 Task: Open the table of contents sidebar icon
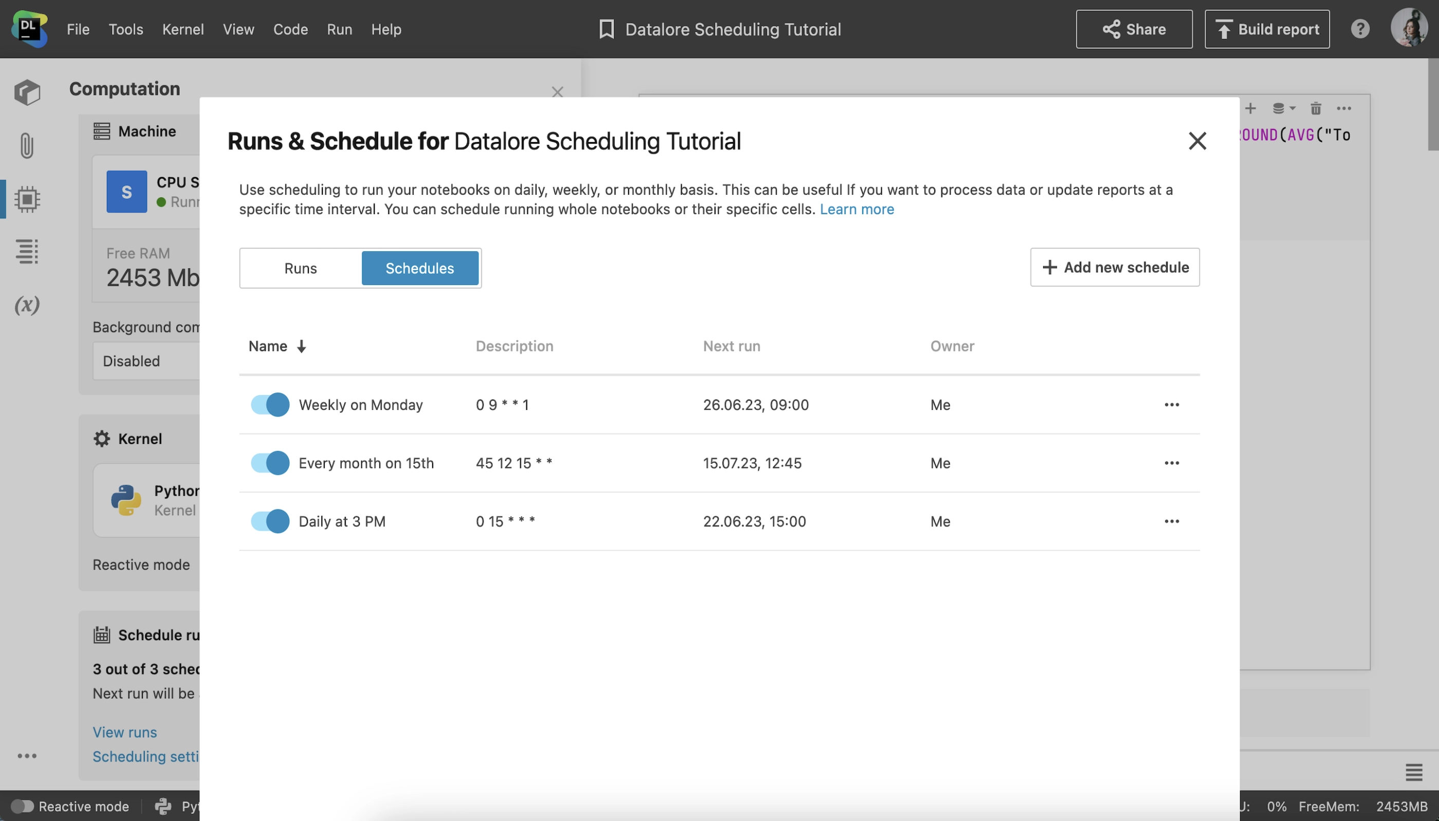pos(27,251)
